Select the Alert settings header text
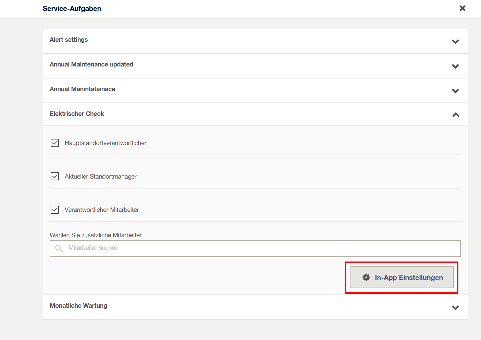The height and width of the screenshot is (340, 481). (x=69, y=40)
